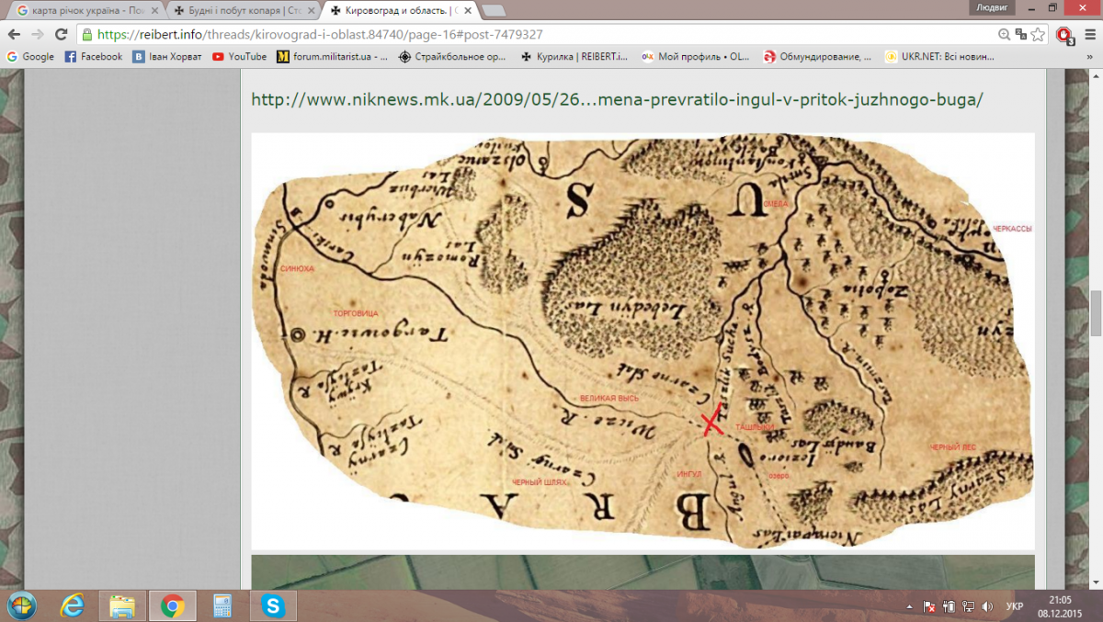The width and height of the screenshot is (1103, 622).
Task: Open Internet Explorer from the taskbar
Action: (73, 605)
